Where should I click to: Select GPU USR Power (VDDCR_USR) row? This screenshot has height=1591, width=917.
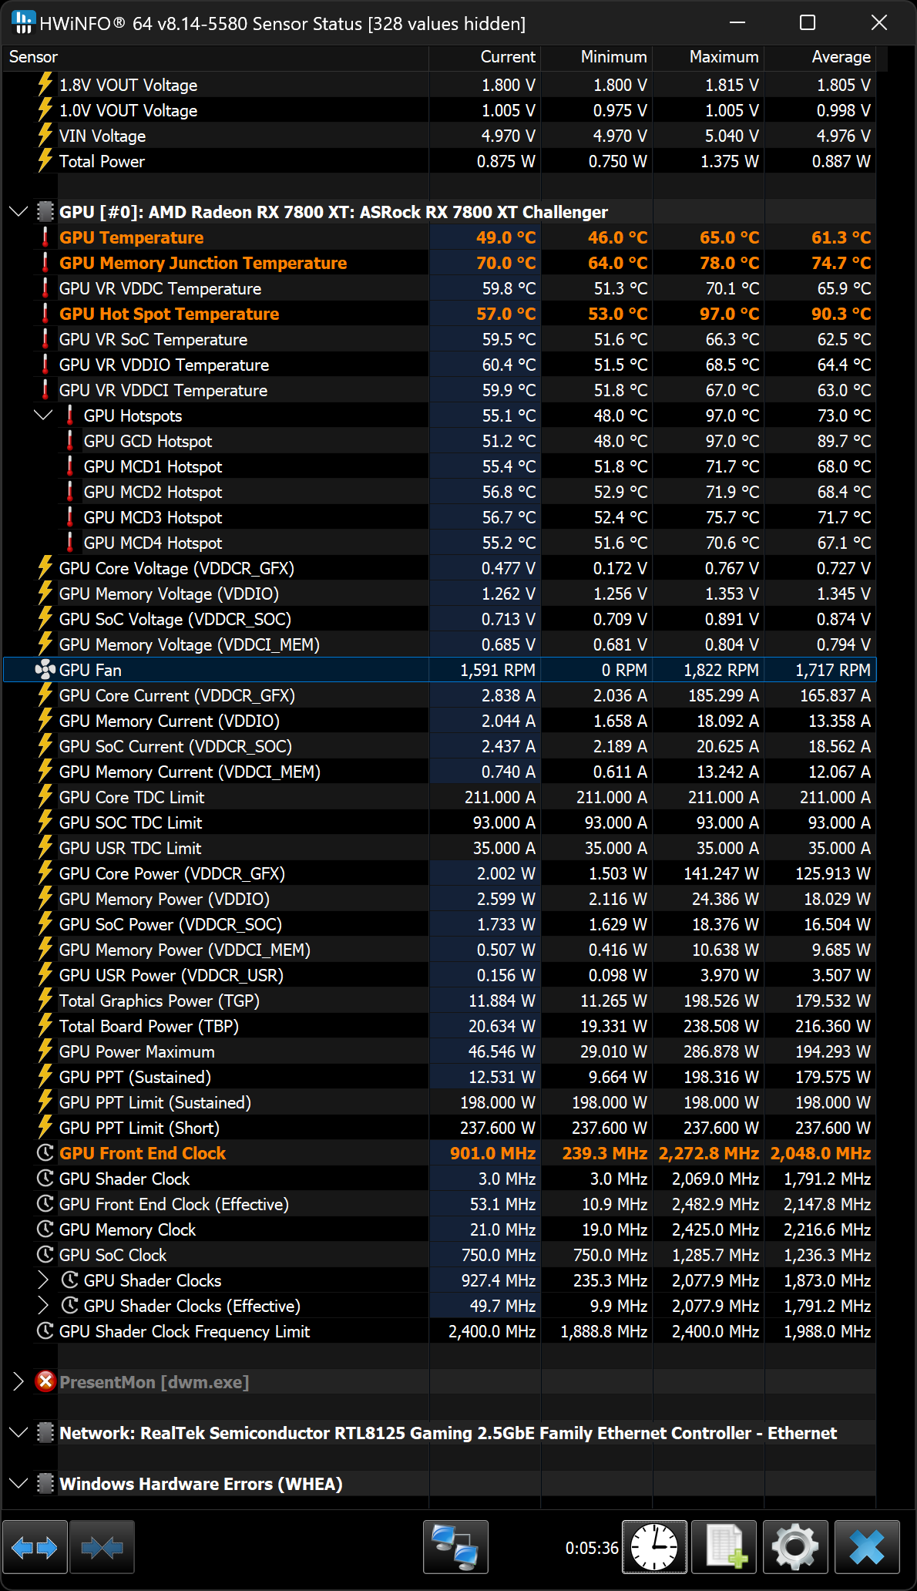pyautogui.click(x=439, y=974)
